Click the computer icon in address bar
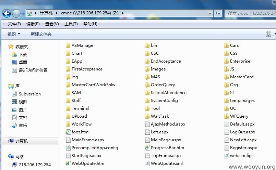The height and width of the screenshot is (170, 276). tap(29, 13)
